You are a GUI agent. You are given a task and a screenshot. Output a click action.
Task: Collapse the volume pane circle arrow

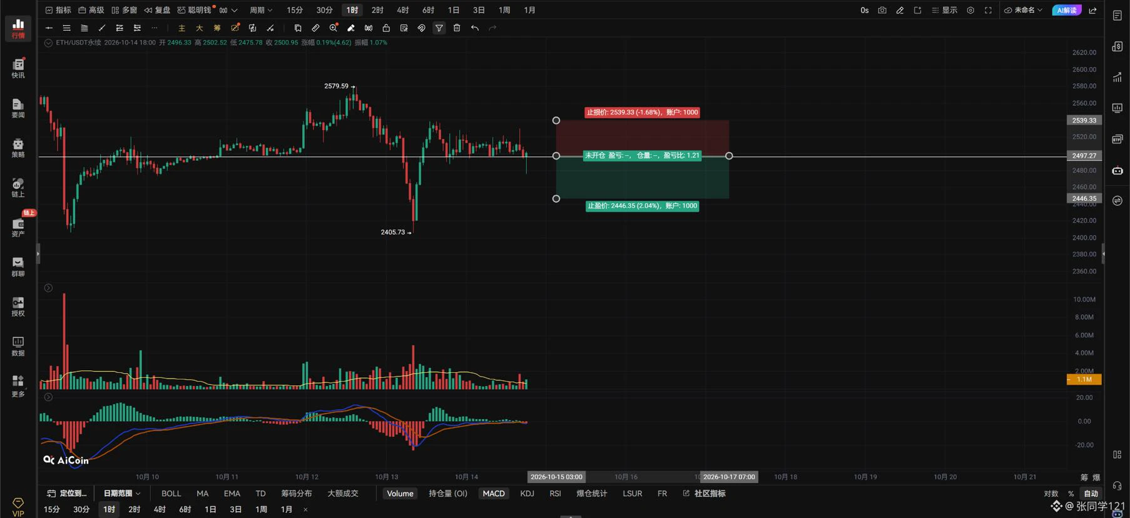tap(48, 288)
